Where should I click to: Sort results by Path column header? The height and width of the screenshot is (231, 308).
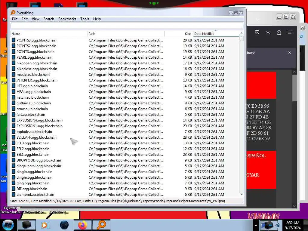click(x=126, y=34)
